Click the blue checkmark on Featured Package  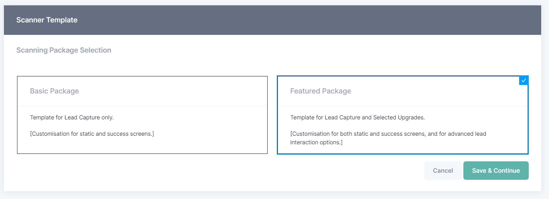click(523, 81)
